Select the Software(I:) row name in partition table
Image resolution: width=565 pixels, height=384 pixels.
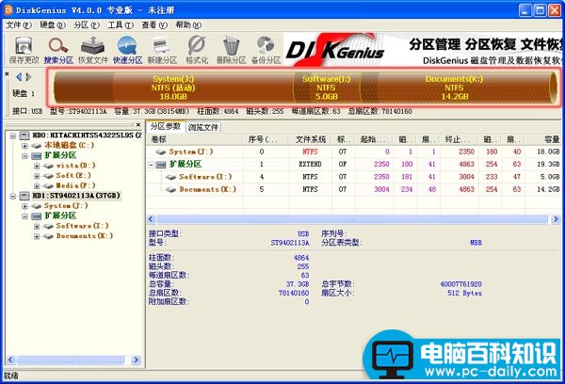[x=205, y=177]
